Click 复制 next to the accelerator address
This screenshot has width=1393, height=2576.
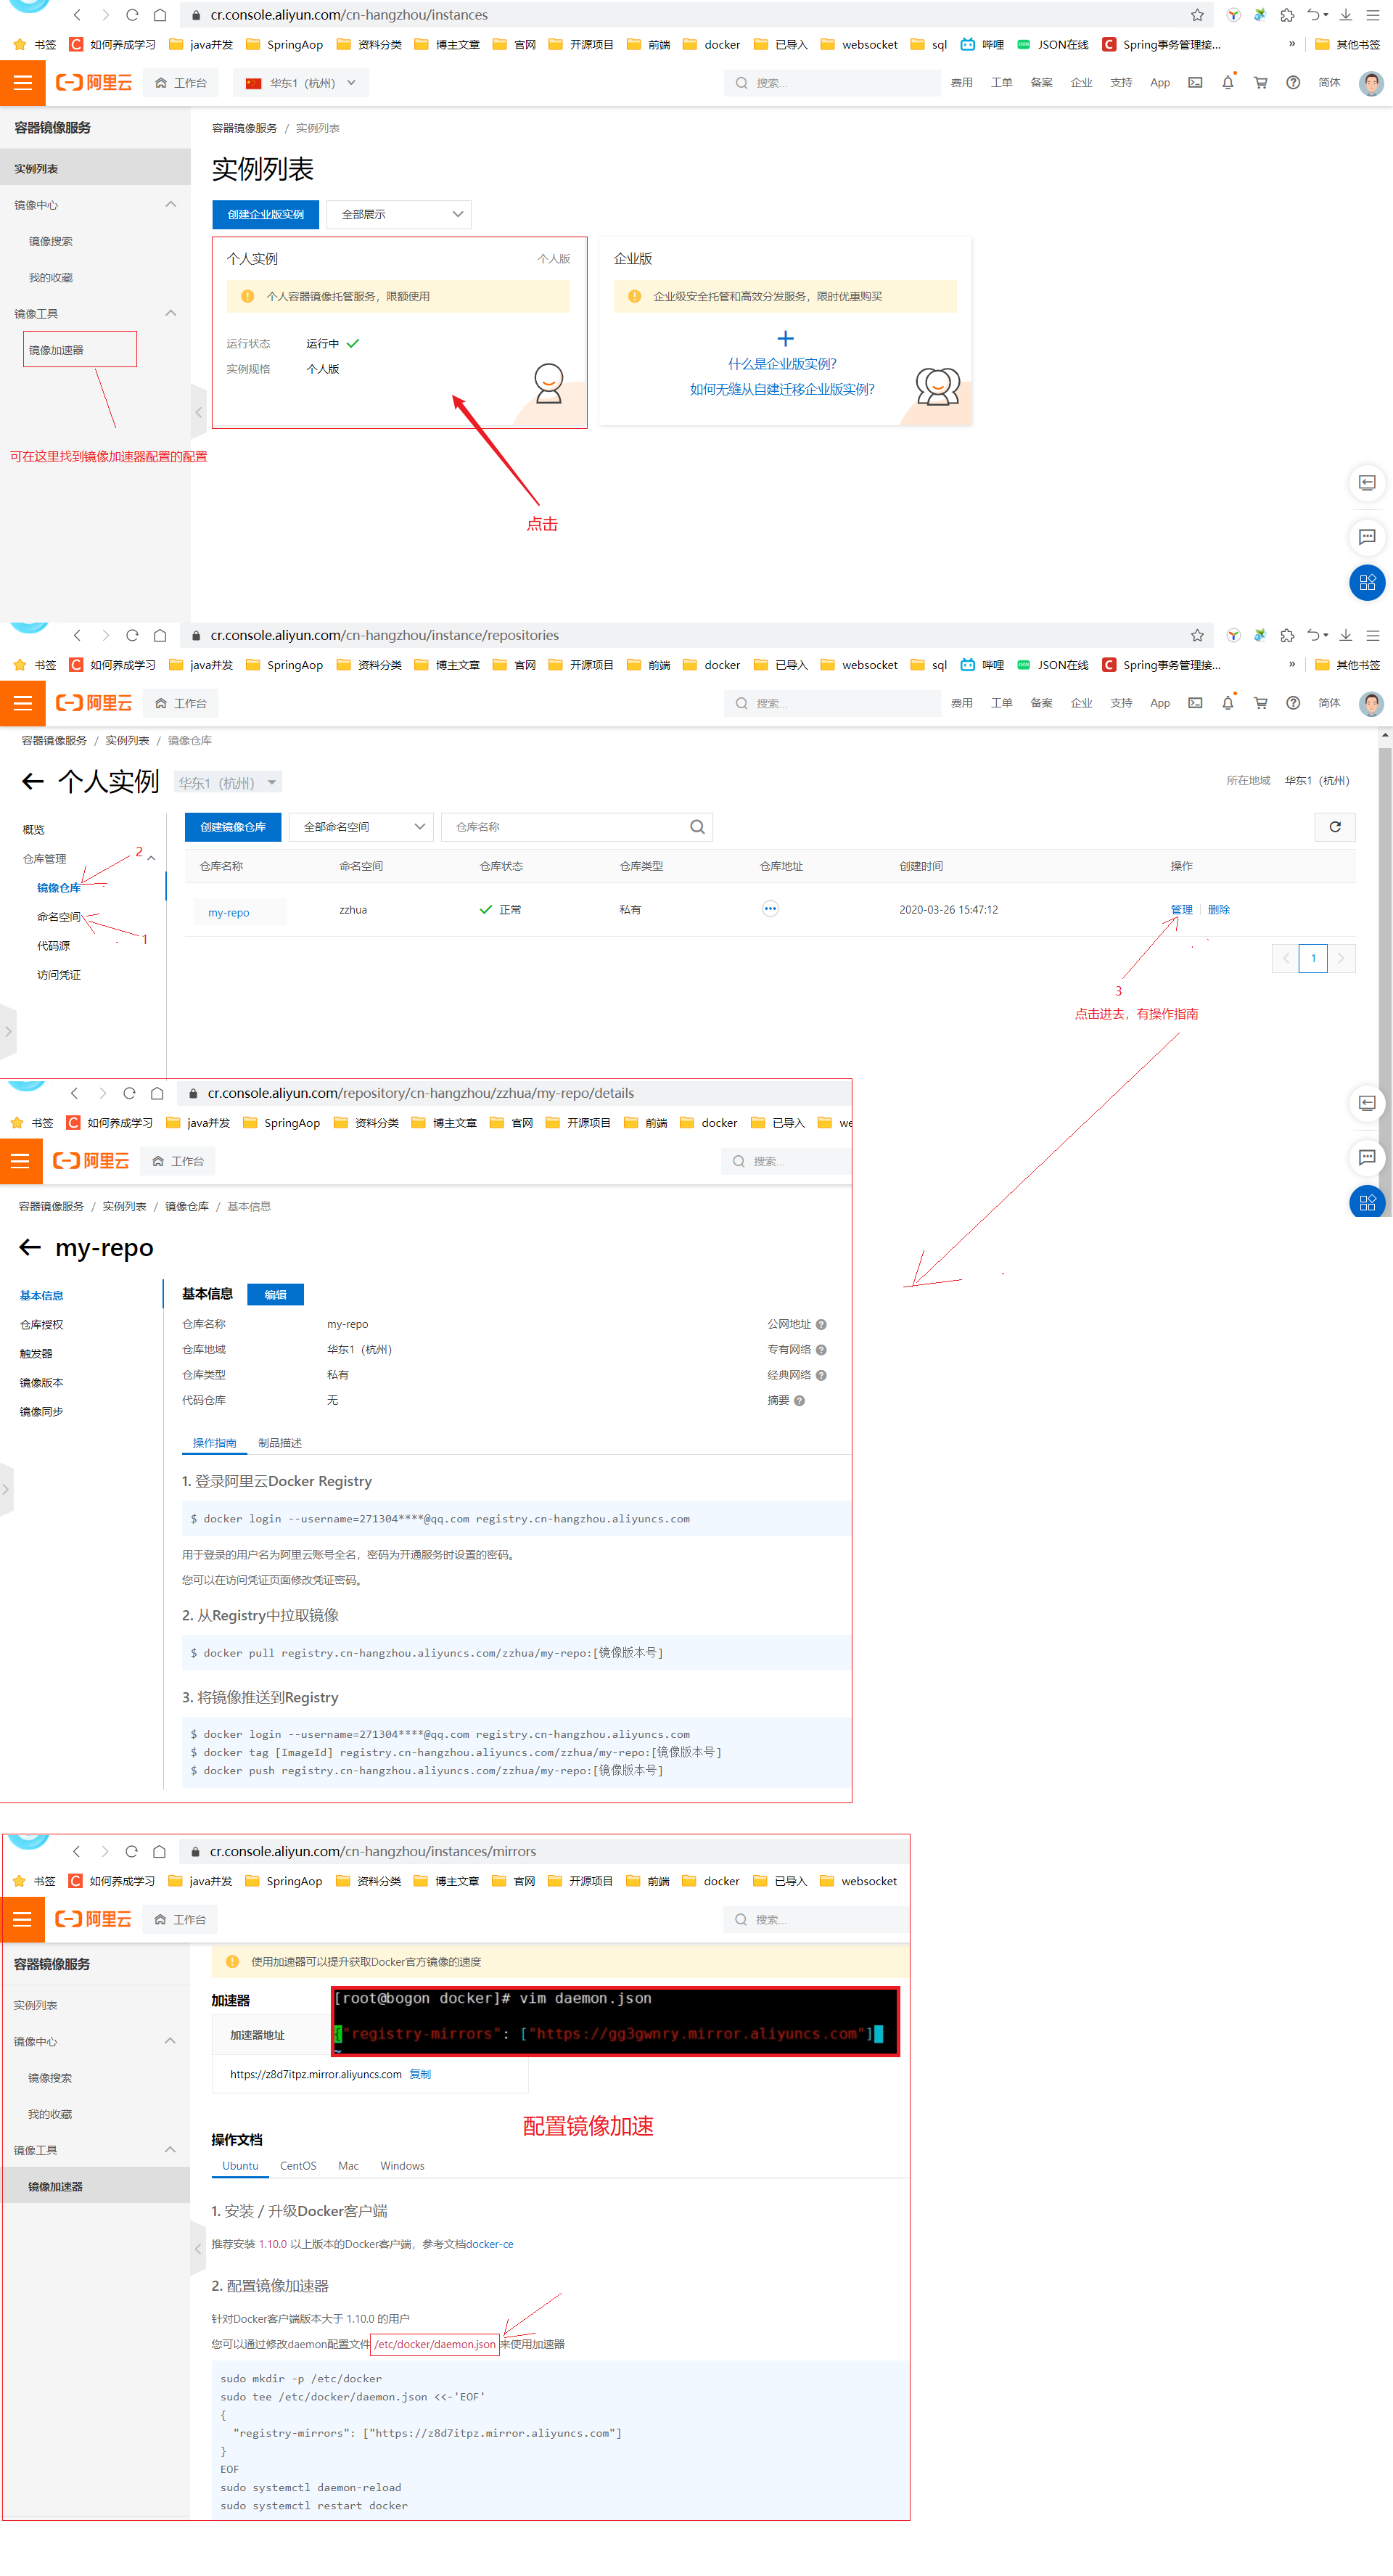(420, 2074)
